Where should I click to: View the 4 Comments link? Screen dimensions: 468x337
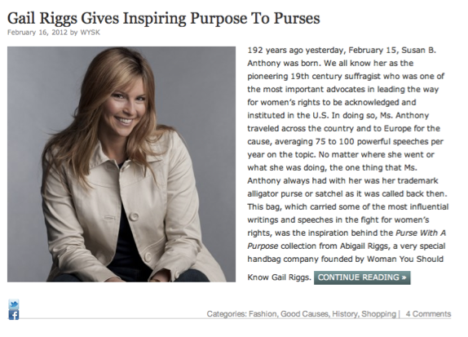[x=428, y=314]
